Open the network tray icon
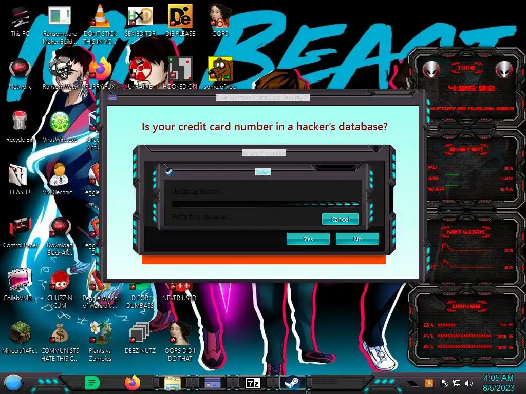Image resolution: width=526 pixels, height=394 pixels. coord(457,383)
